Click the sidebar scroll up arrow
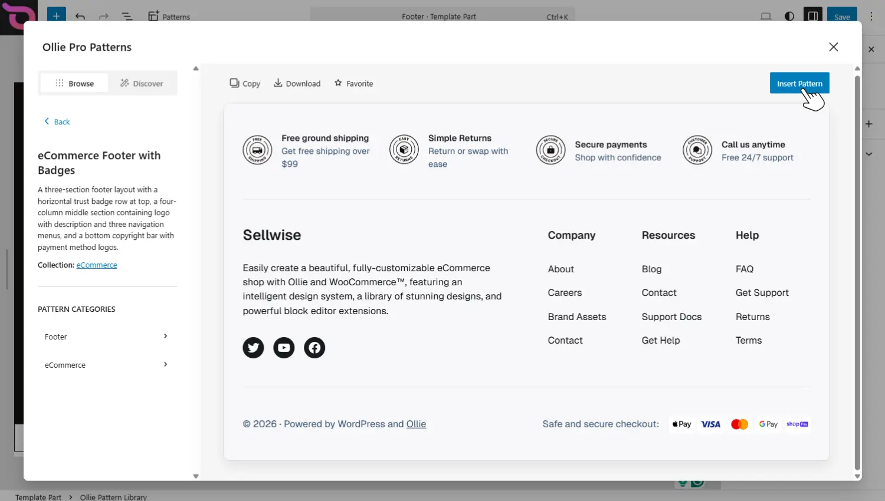 [x=196, y=68]
